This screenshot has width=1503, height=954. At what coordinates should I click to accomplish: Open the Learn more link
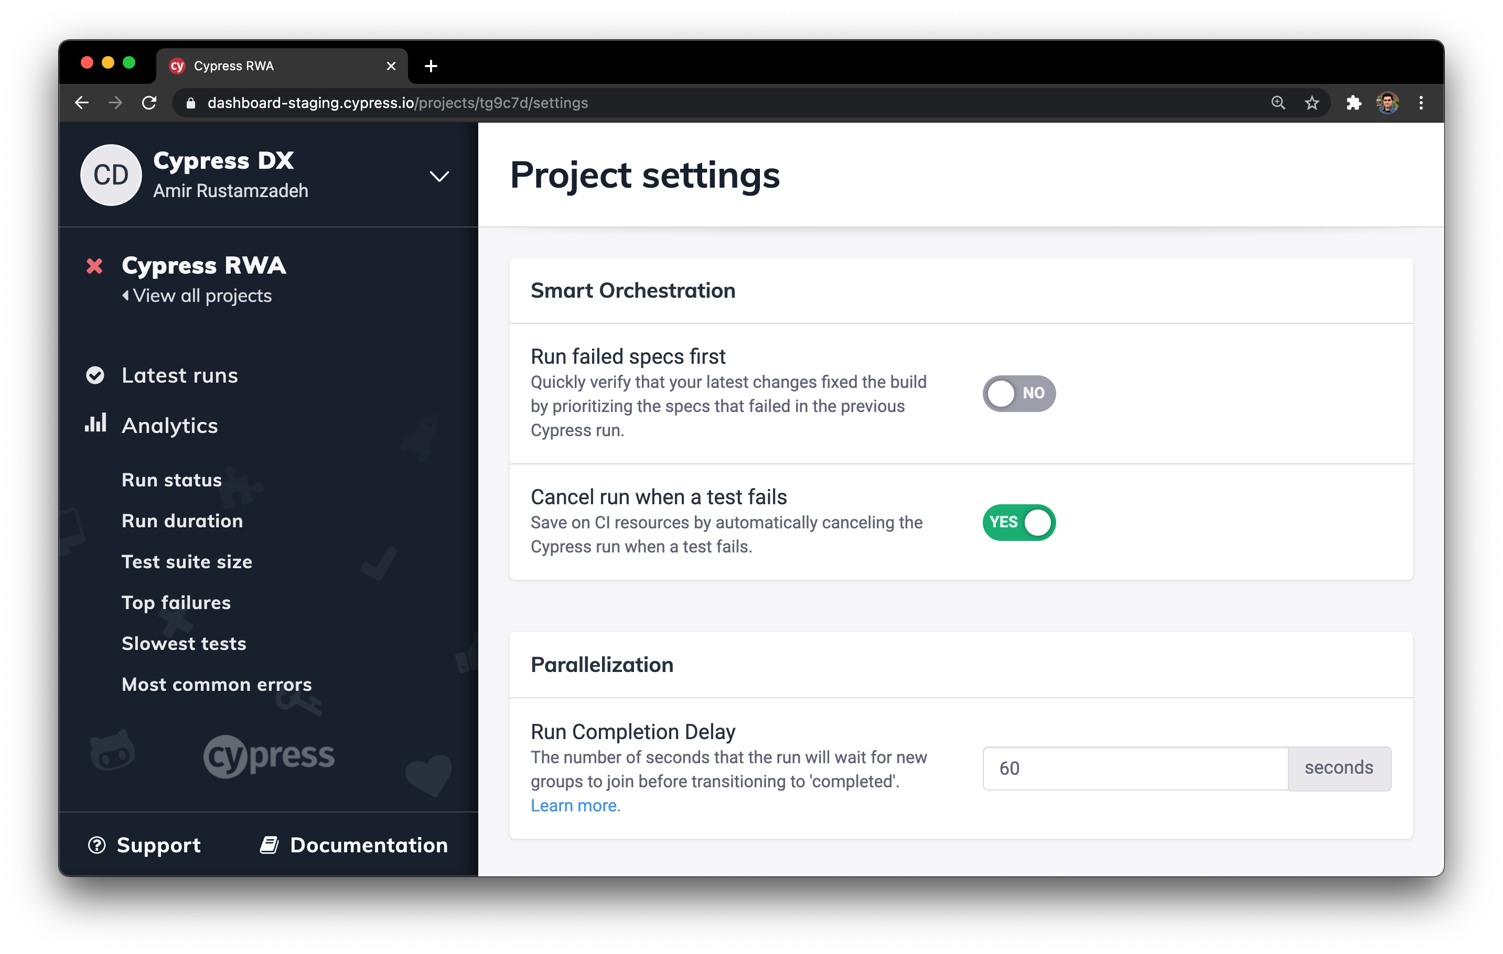point(575,806)
